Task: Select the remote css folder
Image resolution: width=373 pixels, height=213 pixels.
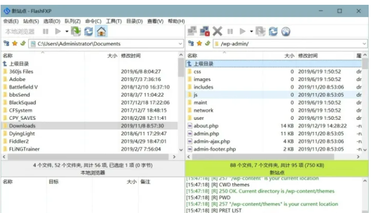Action: 274,71
